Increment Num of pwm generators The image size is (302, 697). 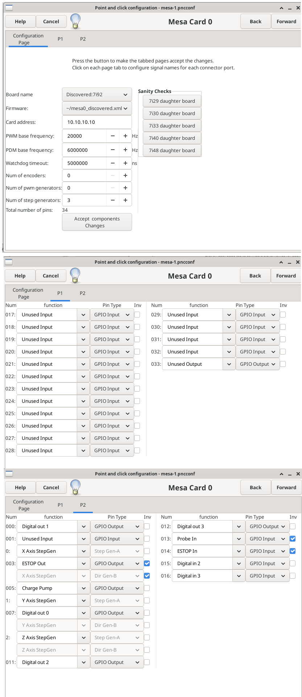(125, 188)
